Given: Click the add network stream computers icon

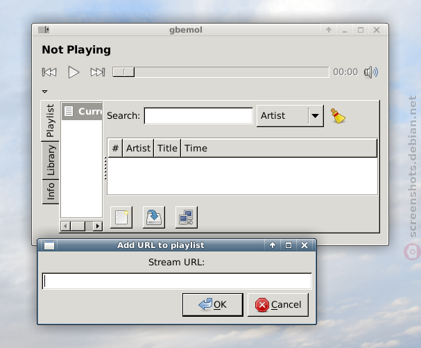Looking at the screenshot, I should tap(187, 217).
